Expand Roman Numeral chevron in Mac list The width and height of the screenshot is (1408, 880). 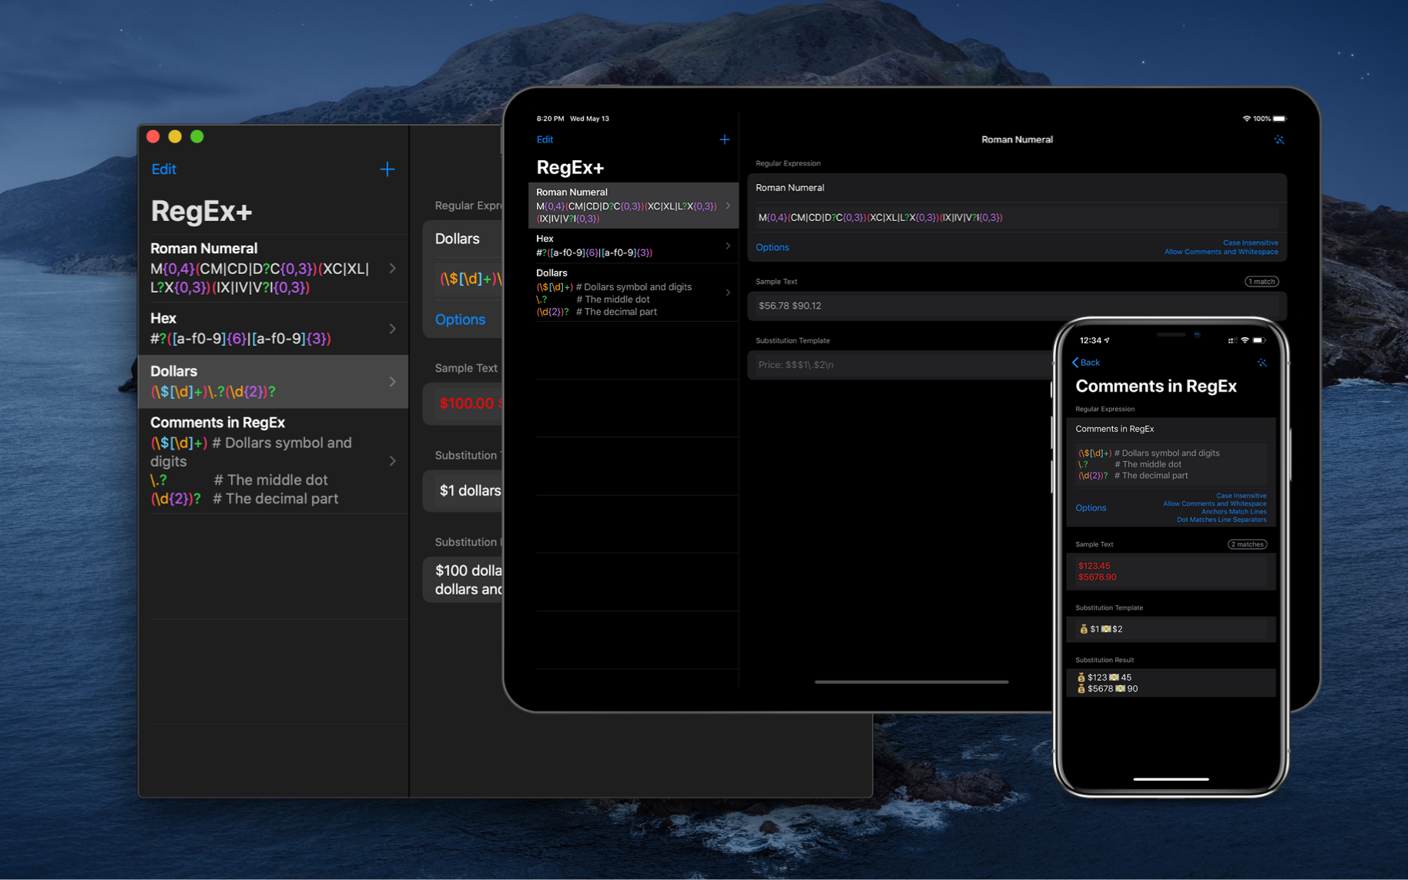tap(393, 269)
